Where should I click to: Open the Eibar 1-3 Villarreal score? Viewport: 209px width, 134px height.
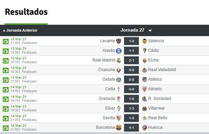131,109
